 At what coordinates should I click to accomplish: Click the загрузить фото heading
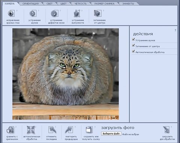click(x=118, y=128)
